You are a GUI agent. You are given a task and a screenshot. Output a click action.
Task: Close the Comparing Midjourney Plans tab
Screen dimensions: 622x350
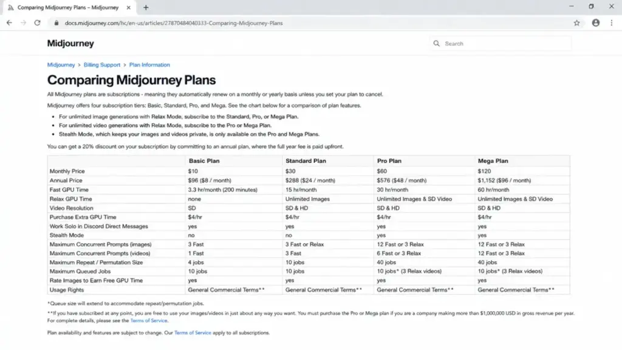[129, 7]
